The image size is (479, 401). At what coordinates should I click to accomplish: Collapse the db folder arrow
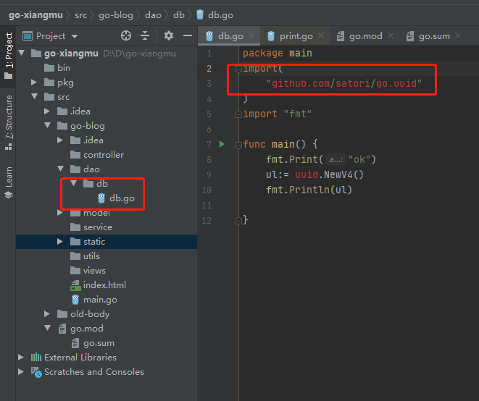pos(74,183)
